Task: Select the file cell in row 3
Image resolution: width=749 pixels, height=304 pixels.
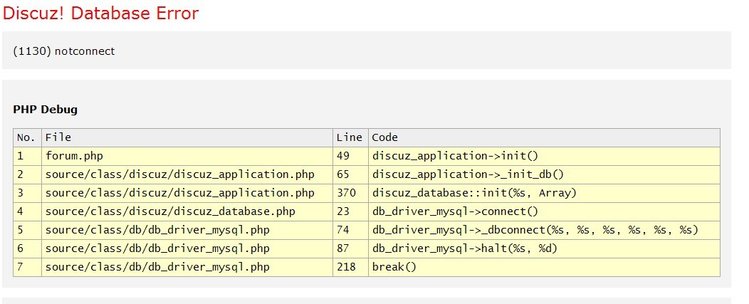Action: click(187, 193)
